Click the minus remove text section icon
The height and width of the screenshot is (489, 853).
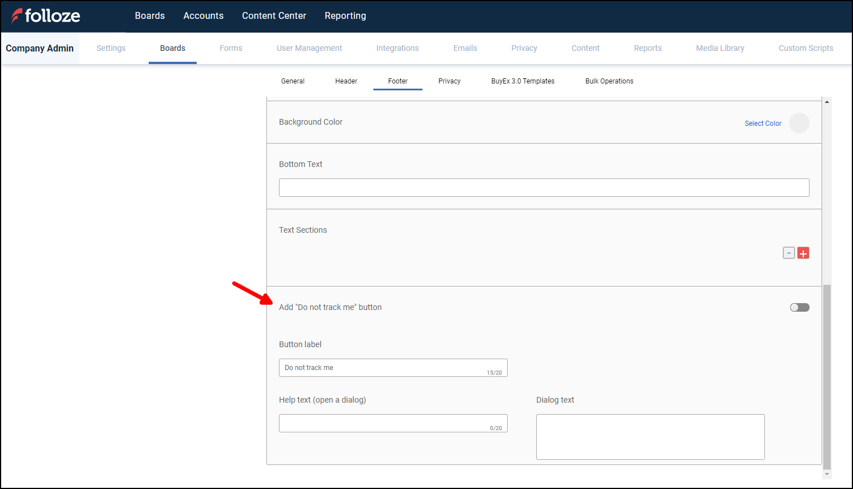click(789, 253)
